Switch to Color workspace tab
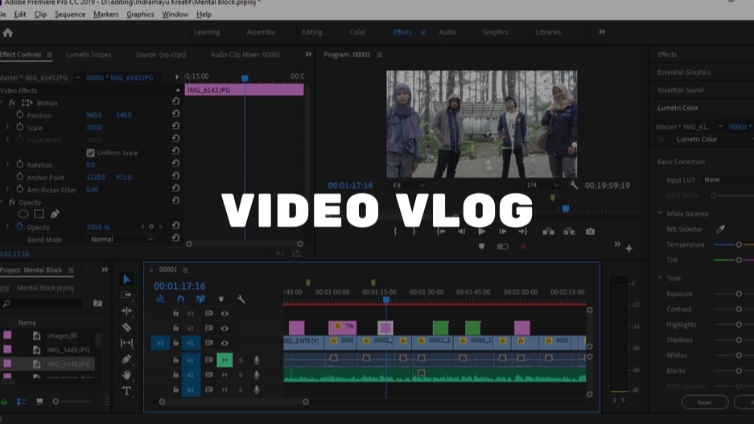Screen dimensions: 754x424 (357, 32)
